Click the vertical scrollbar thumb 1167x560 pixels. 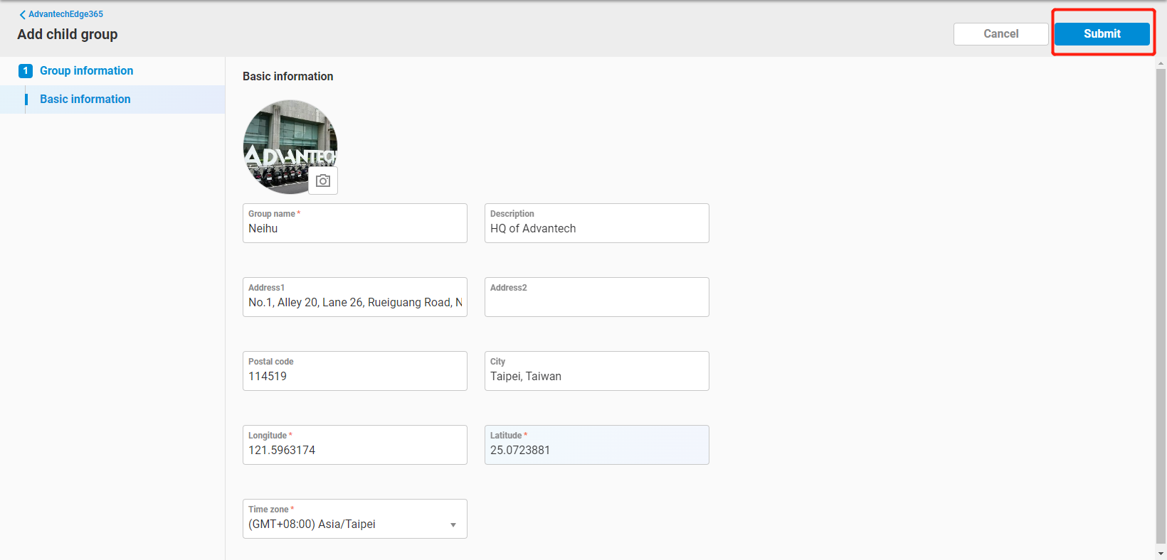[1161, 306]
